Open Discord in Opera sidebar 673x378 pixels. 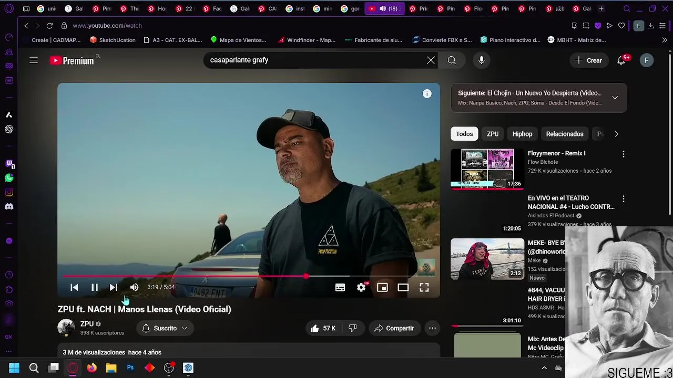[x=9, y=206]
